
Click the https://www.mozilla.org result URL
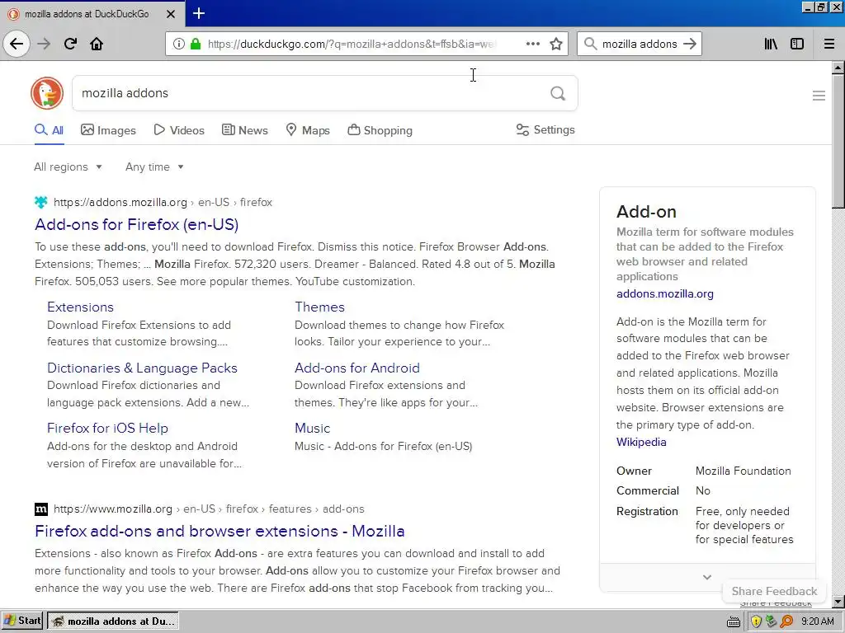tap(112, 509)
